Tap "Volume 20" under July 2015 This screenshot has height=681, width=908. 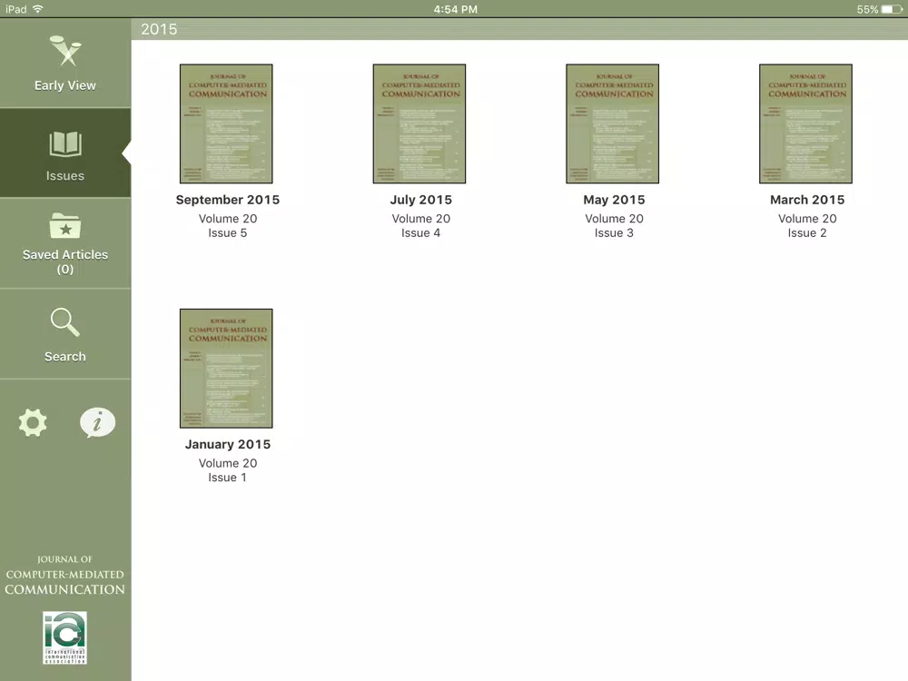421,218
